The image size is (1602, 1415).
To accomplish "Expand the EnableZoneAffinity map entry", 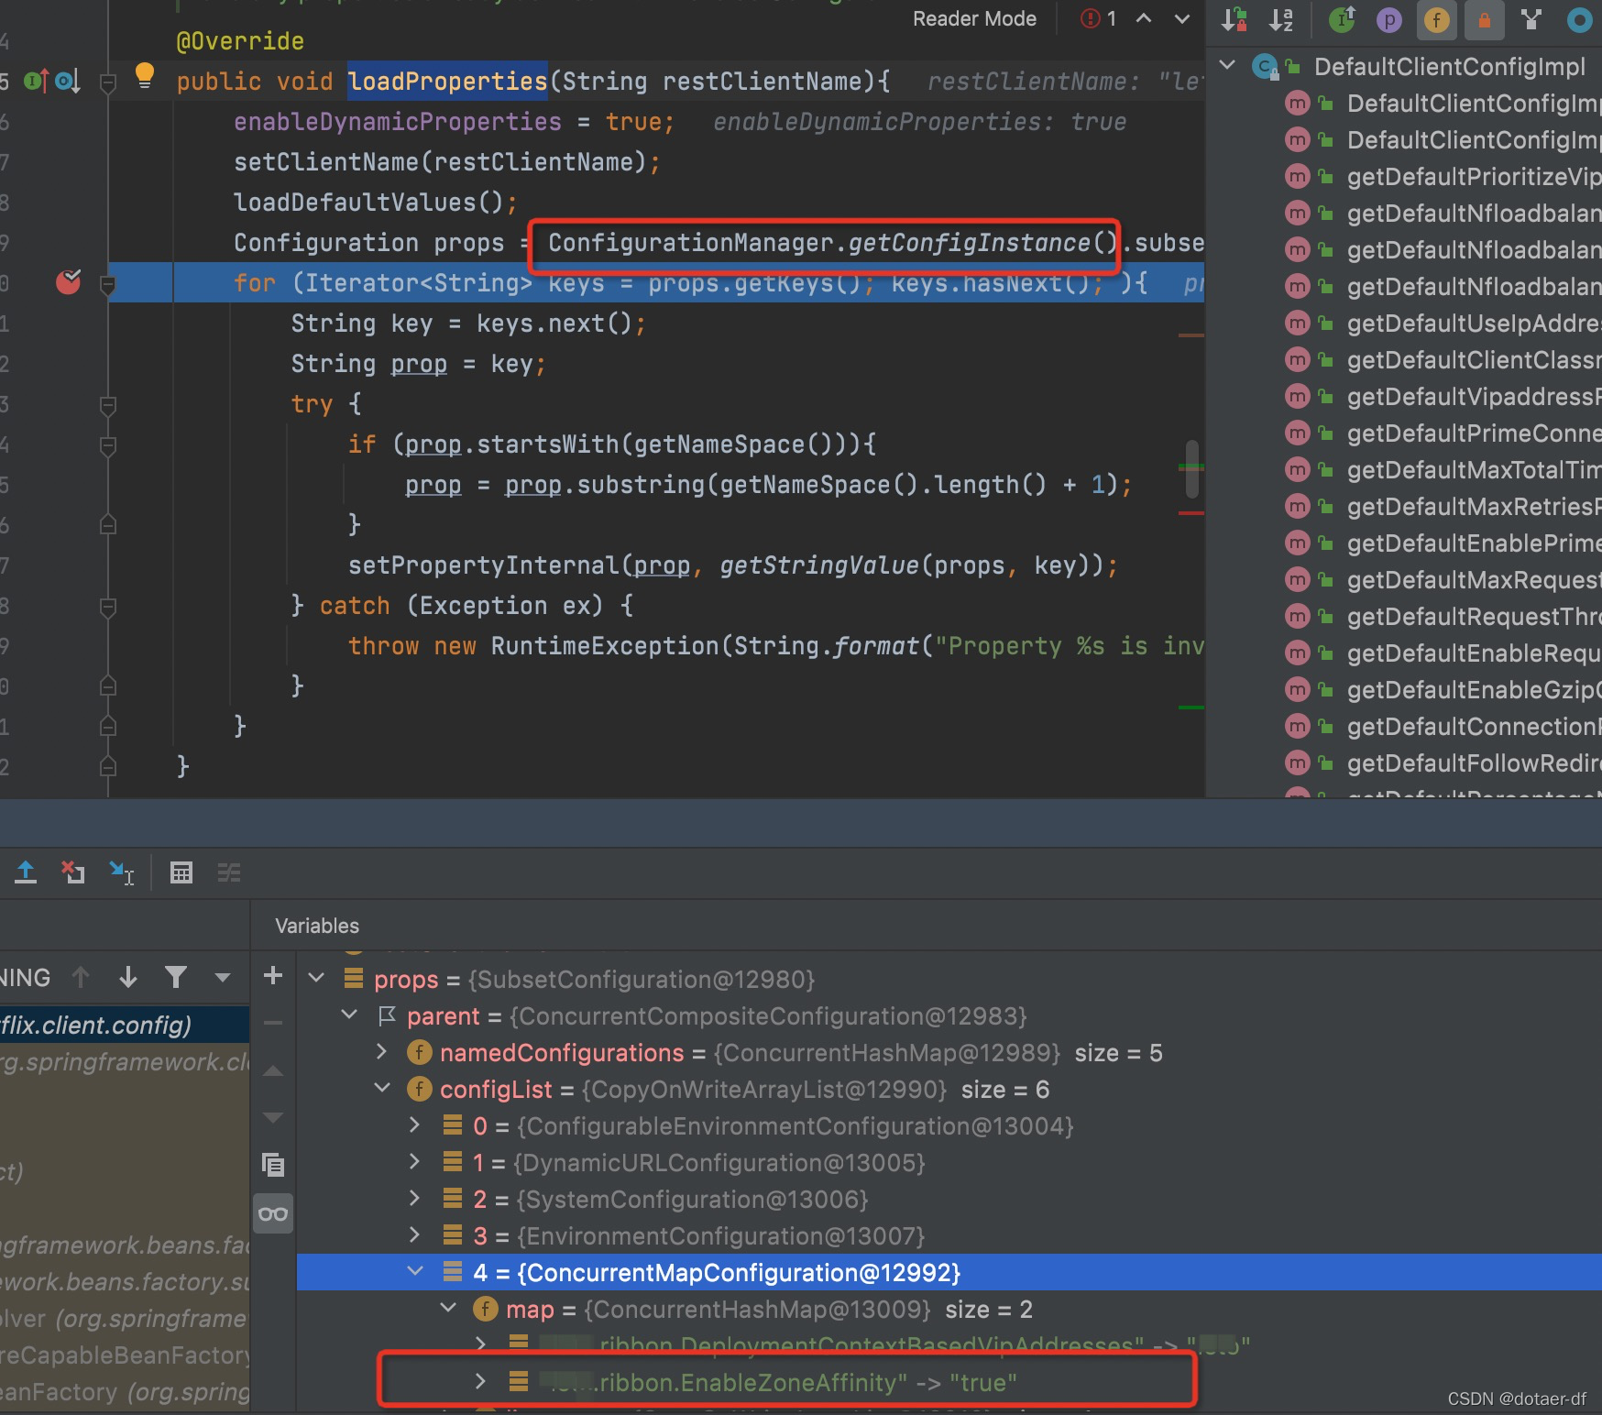I will (x=480, y=1383).
